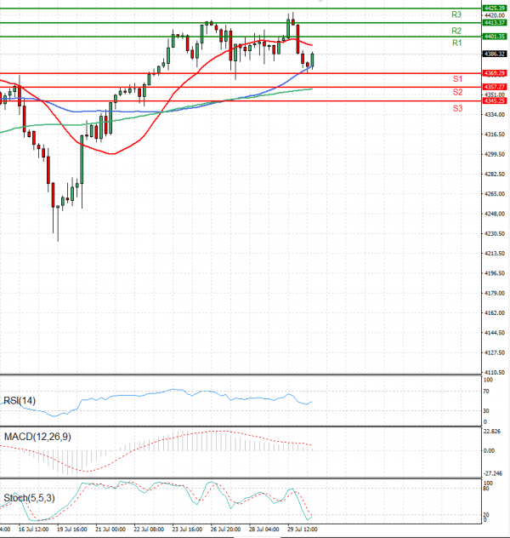Image resolution: width=510 pixels, height=538 pixels.
Task: Click the 28 Jul 04:00 time label
Action: 263,529
